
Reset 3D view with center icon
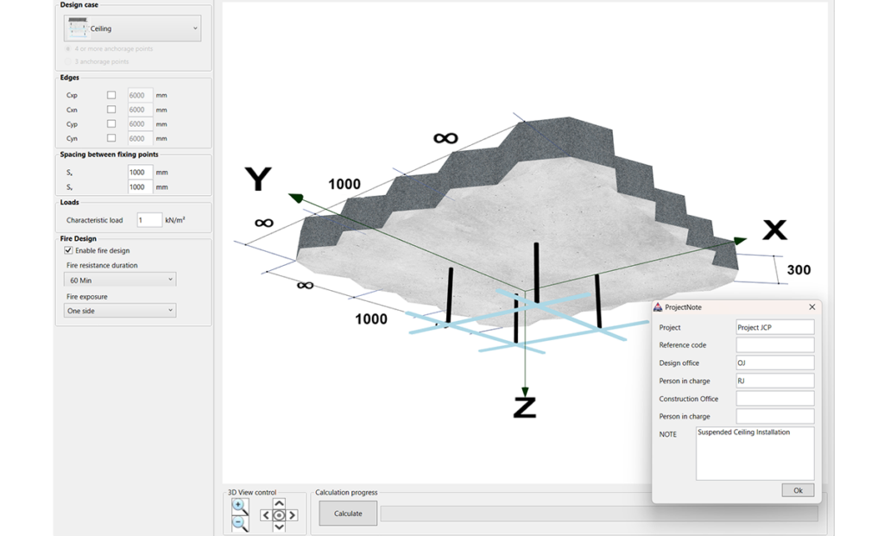pos(279,515)
